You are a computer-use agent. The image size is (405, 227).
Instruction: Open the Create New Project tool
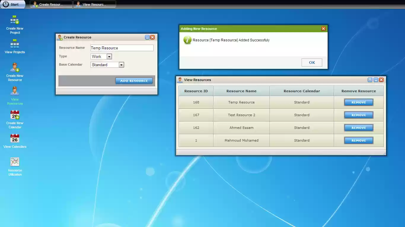point(14,24)
